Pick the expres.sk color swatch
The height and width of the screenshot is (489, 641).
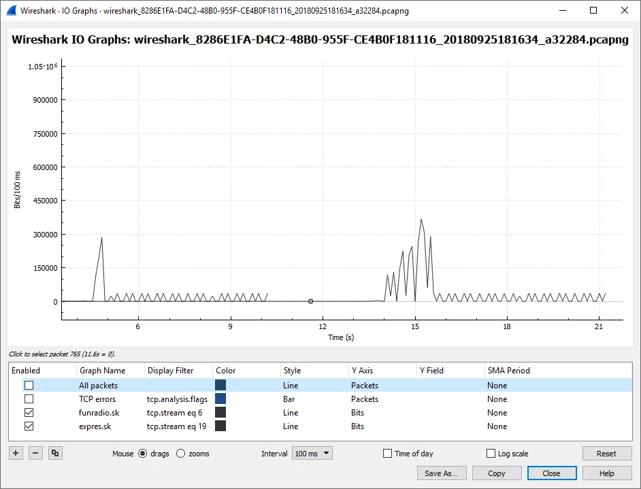click(x=220, y=426)
